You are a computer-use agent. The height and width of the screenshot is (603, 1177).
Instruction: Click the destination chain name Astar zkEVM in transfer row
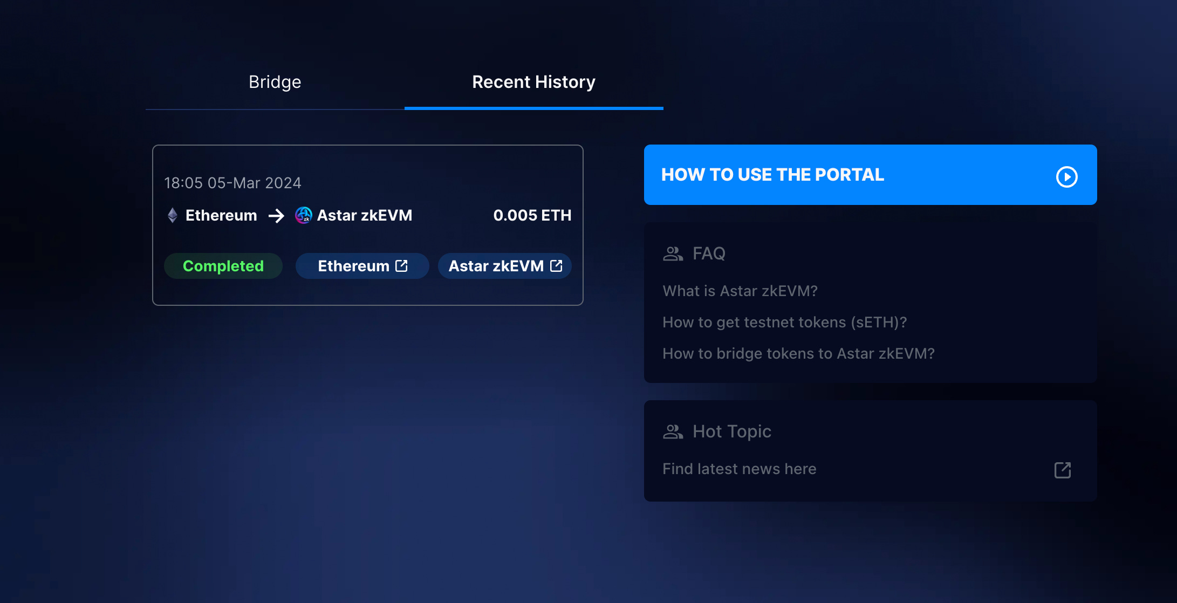(x=365, y=215)
